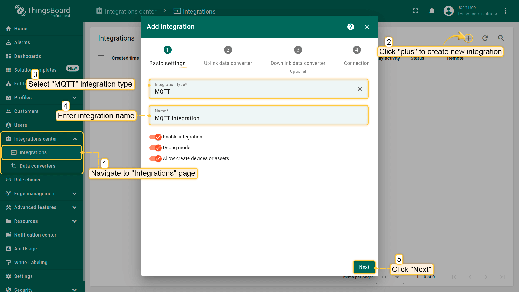Switch to the Uplink data converter step
This screenshot has width=519, height=292.
click(x=228, y=50)
